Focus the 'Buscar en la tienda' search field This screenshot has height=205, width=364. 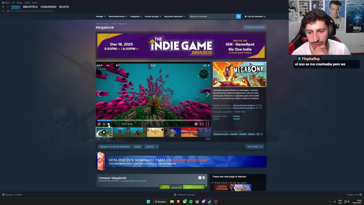212,16
